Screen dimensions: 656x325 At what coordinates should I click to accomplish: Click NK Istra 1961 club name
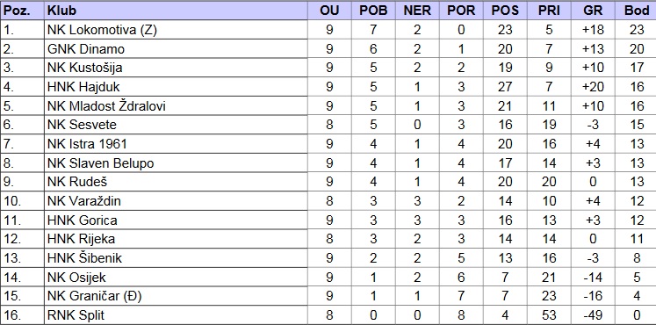[x=87, y=144]
